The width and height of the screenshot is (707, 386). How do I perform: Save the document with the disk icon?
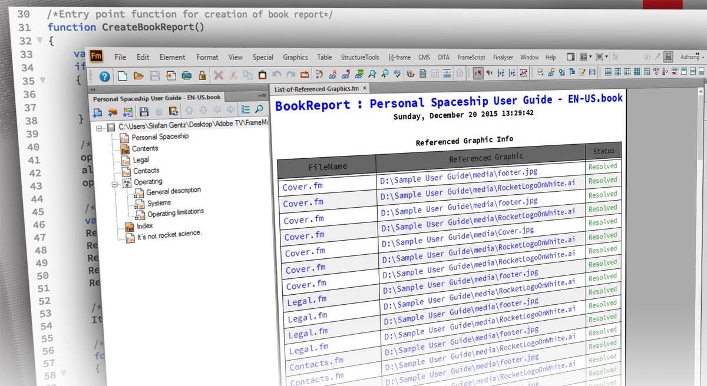(x=155, y=76)
